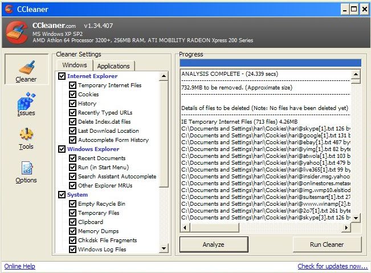Open the Online Help link
Viewport: 371px width, 273px height.
point(20,266)
